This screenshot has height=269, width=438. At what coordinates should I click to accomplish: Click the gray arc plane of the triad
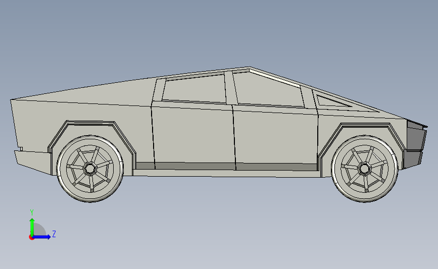[x=40, y=230]
